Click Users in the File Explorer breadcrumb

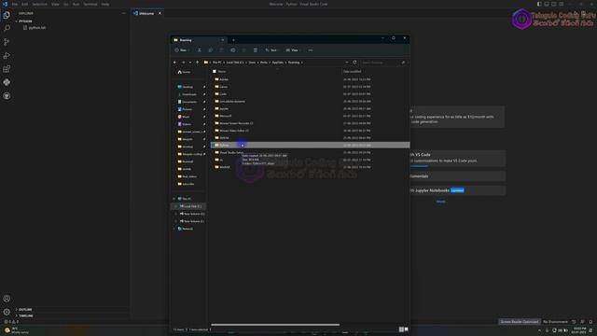tap(252, 63)
